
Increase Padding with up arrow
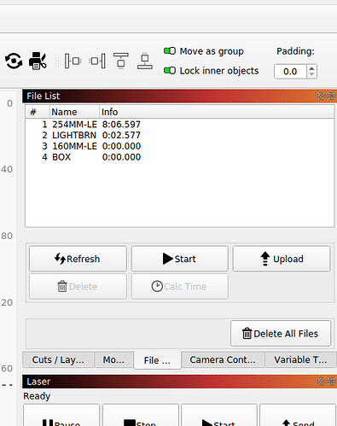click(311, 68)
